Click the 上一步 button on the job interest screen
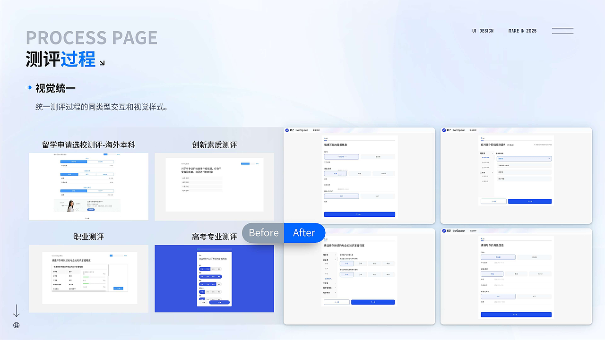 tap(493, 201)
